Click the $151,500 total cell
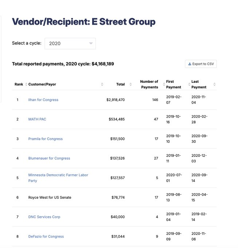The height and width of the screenshot is (248, 238). click(x=117, y=139)
